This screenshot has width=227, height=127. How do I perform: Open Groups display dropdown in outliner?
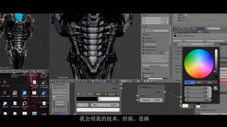click(198, 28)
